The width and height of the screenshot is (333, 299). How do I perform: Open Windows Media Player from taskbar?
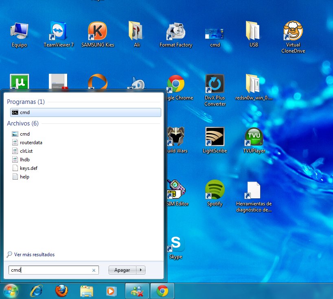tap(111, 291)
